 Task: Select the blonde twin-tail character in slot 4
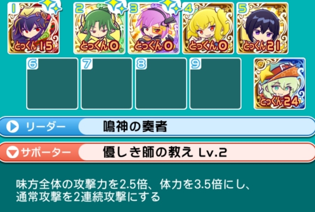[x=208, y=28]
